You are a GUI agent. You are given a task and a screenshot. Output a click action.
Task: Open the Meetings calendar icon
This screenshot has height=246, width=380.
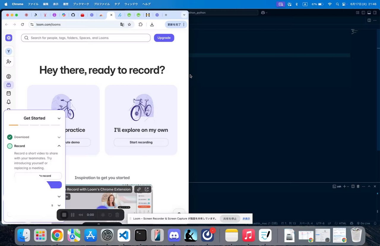[x=9, y=93]
